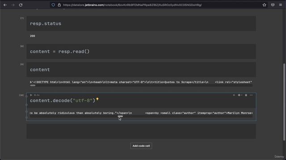Click the Add code cell button
The height and width of the screenshot is (160, 286).
141,146
